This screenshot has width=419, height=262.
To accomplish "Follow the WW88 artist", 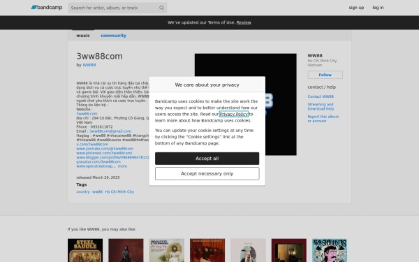I will click(325, 75).
